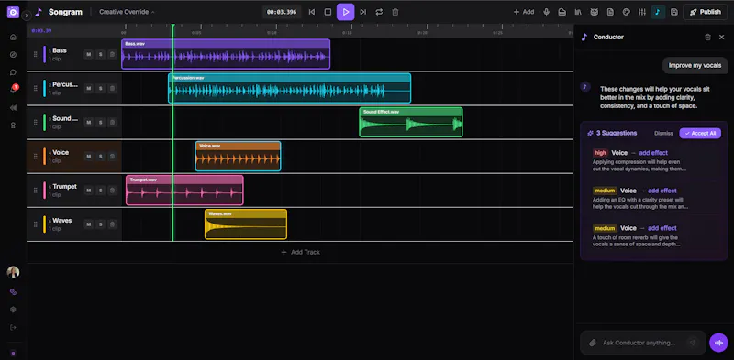The image size is (734, 360).
Task: Delete the Bass track
Action: [112, 54]
